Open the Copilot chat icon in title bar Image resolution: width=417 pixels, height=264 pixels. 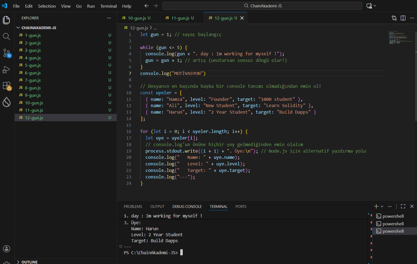click(x=369, y=6)
